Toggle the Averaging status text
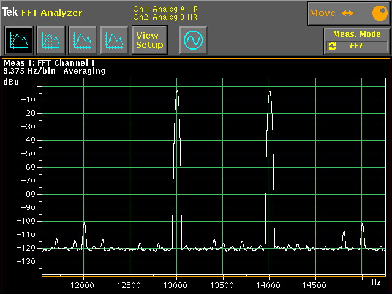 [84, 71]
